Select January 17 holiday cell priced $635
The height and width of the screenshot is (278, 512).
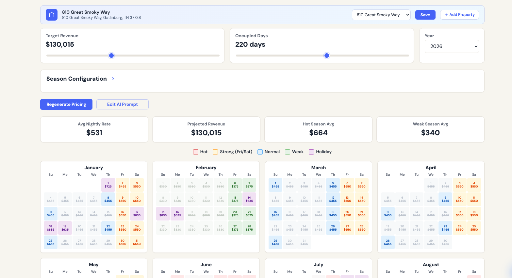pyautogui.click(x=137, y=214)
